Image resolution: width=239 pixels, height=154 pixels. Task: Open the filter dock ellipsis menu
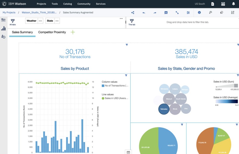click(121, 18)
